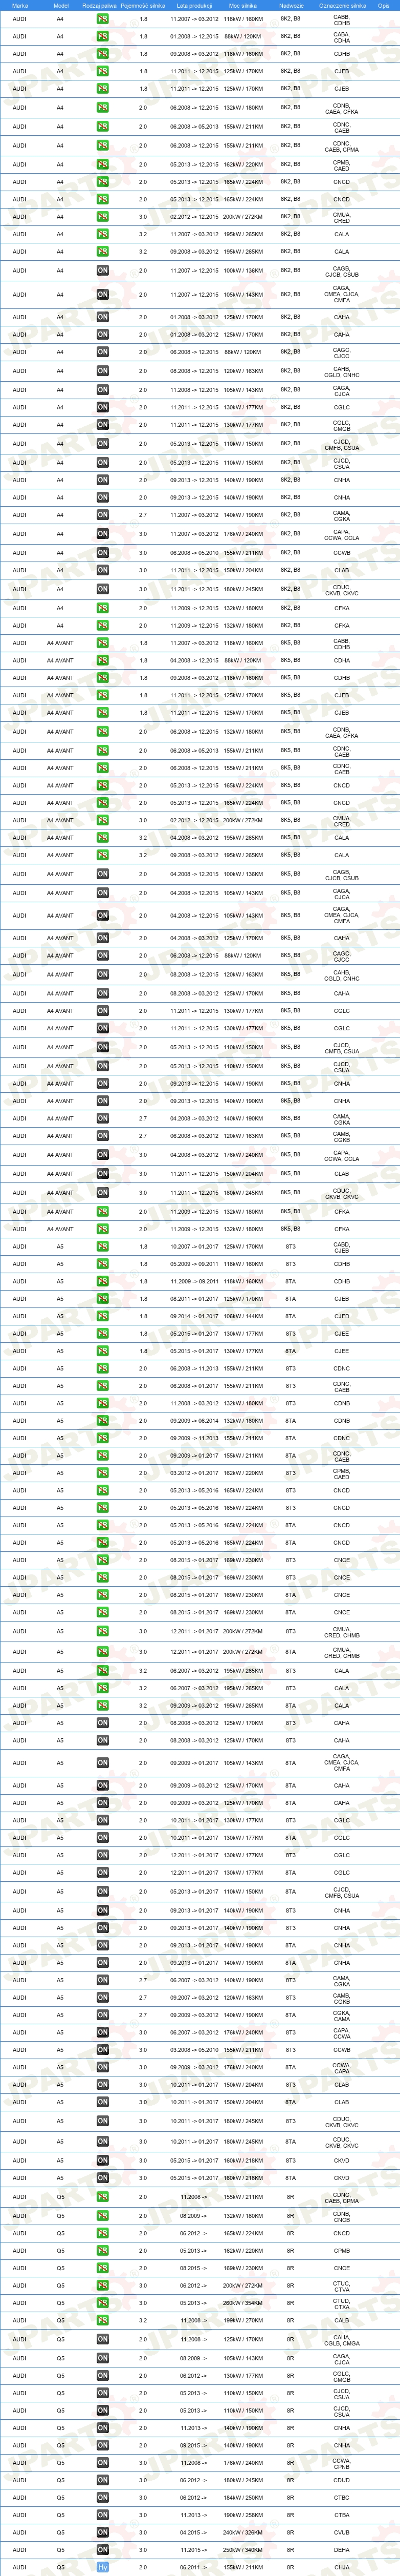400x2576 pixels.
Task: Click diesel ON icon in Q5 DEHA row
Action: click(103, 2550)
